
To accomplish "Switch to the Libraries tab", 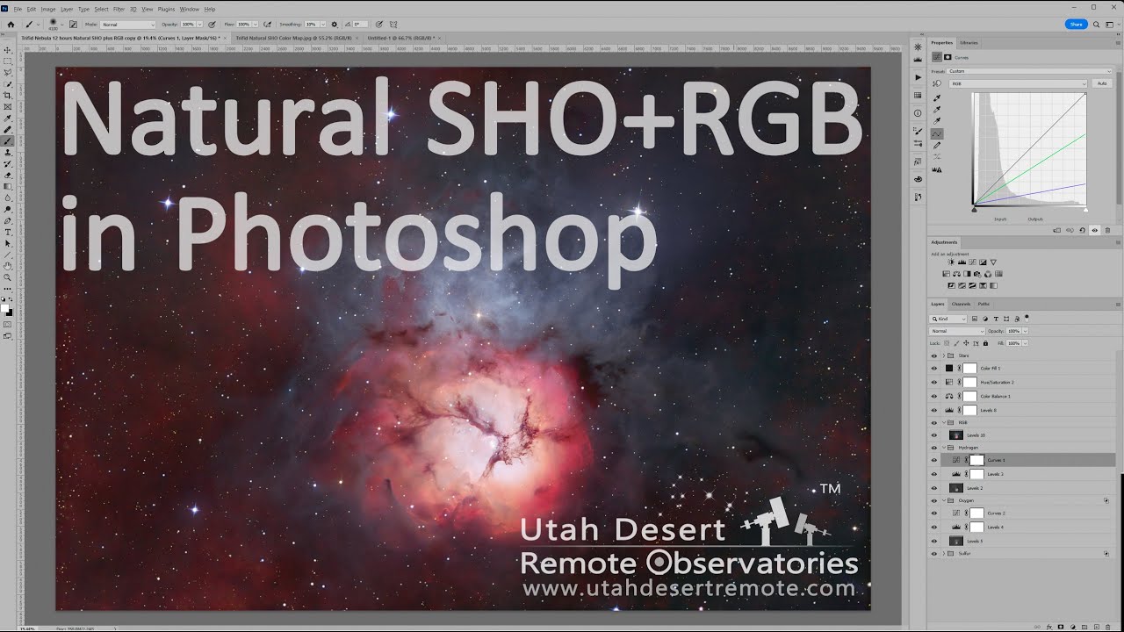I will tap(969, 42).
